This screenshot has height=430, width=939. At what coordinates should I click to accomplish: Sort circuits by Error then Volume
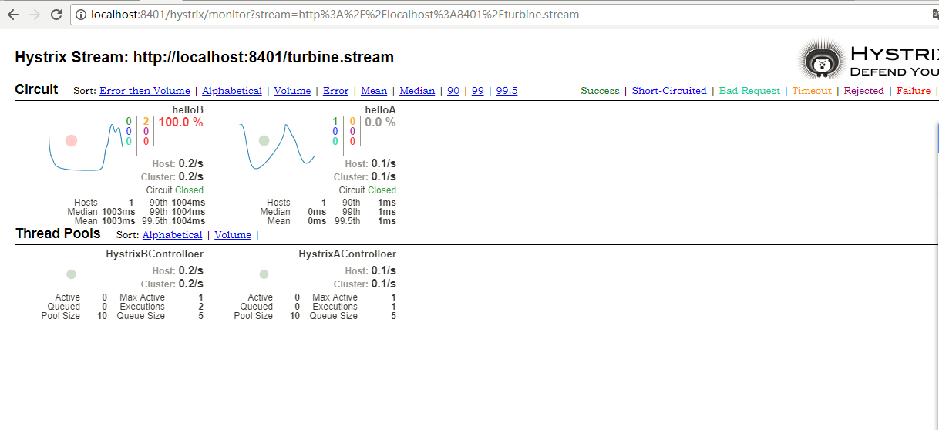pos(145,91)
